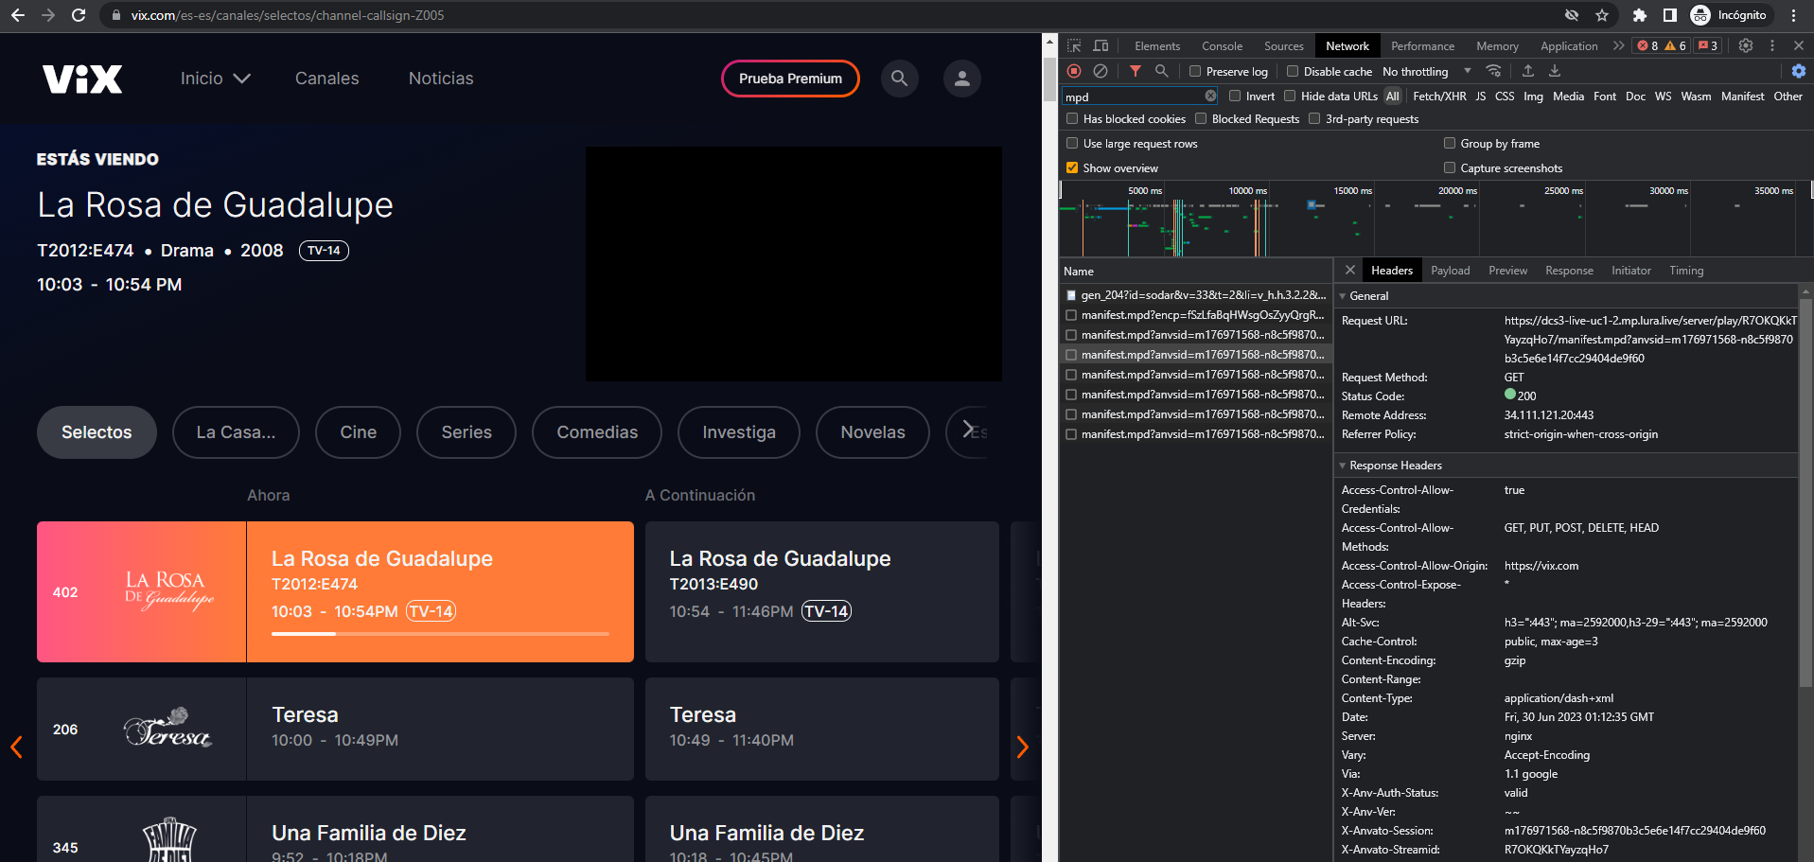Open DevTools settings gear

click(1746, 45)
